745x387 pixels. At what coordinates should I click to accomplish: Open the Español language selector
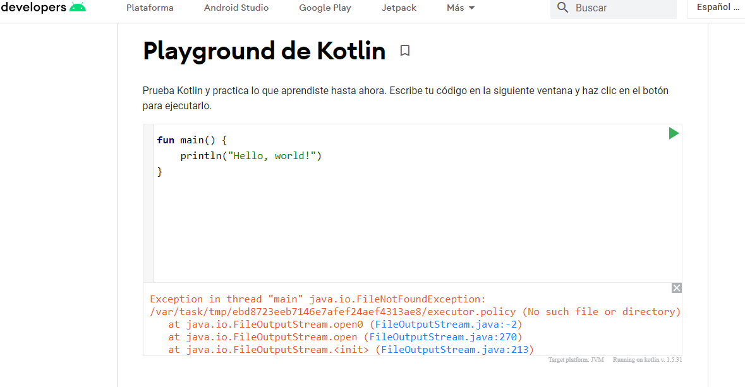point(717,8)
